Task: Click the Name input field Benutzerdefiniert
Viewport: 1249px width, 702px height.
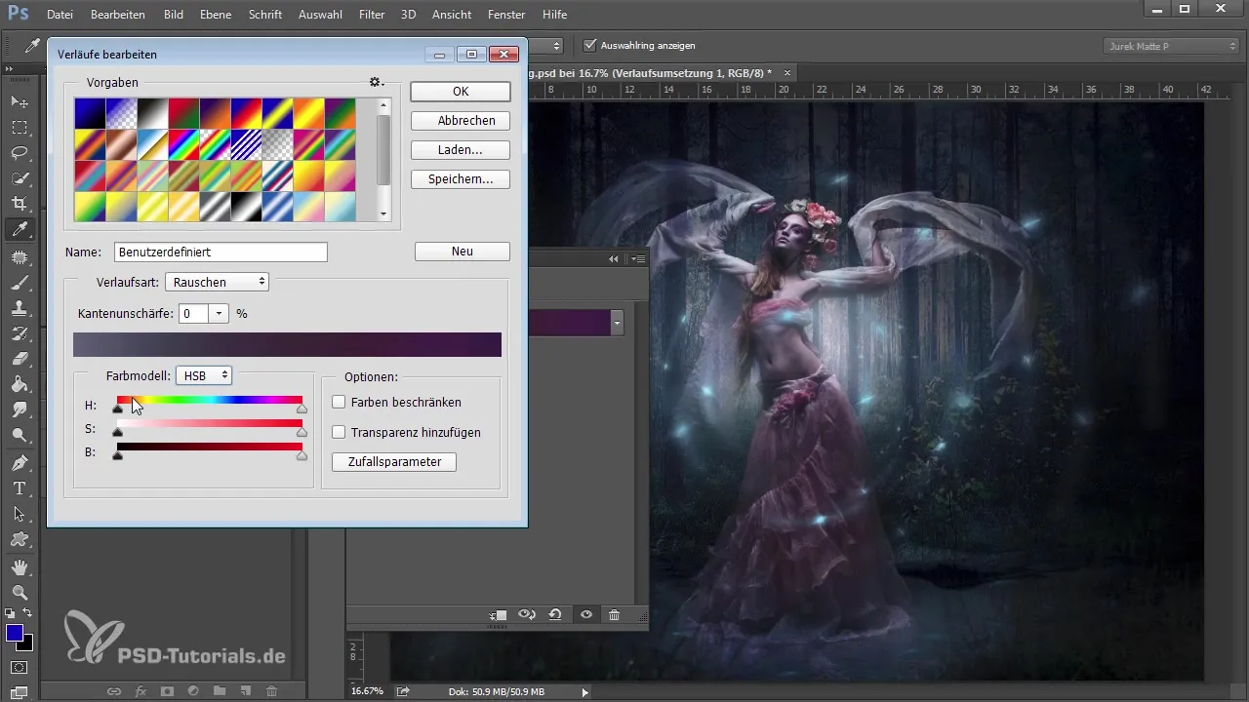Action: point(221,252)
